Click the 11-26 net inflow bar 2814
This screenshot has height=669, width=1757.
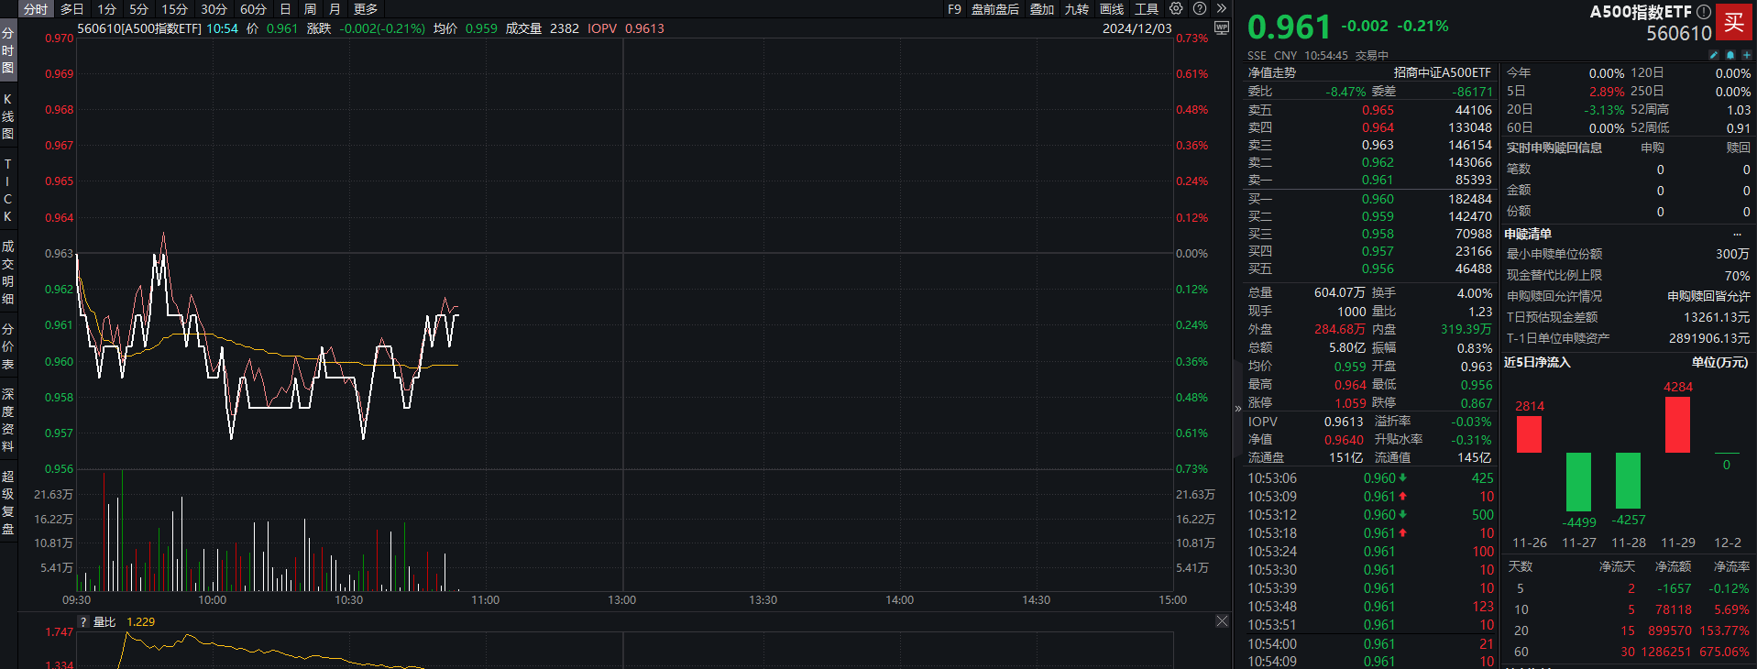(x=1529, y=434)
